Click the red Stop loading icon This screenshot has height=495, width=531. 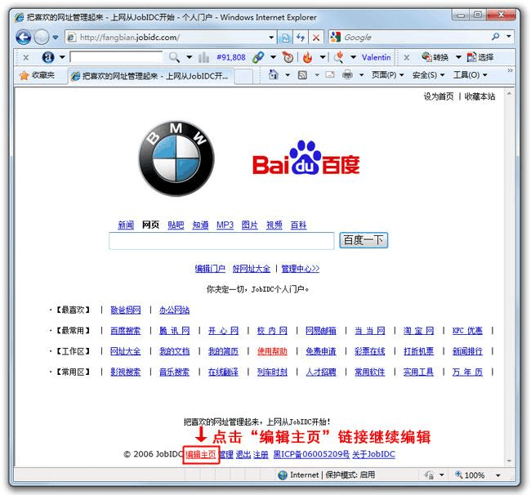pyautogui.click(x=315, y=37)
